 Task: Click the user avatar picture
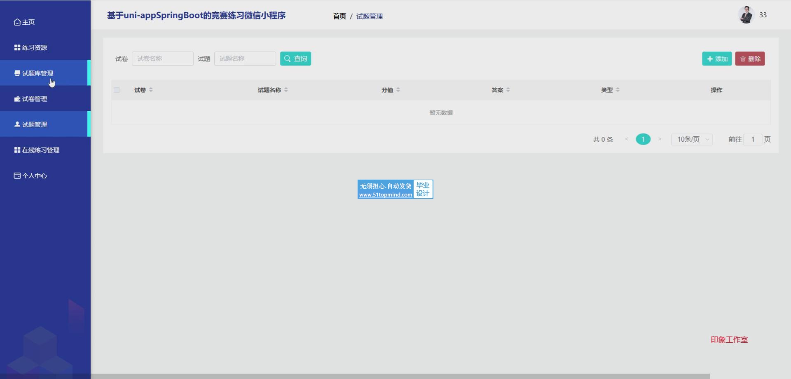pos(746,15)
